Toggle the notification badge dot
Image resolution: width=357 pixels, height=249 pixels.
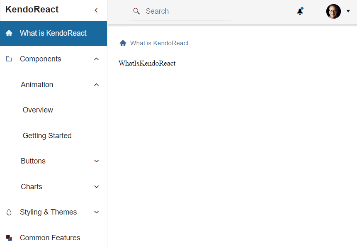click(303, 7)
